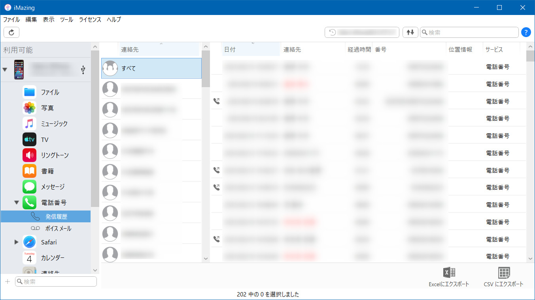Open the transfer arrows toolbar button
This screenshot has height=300, width=535.
point(410,32)
